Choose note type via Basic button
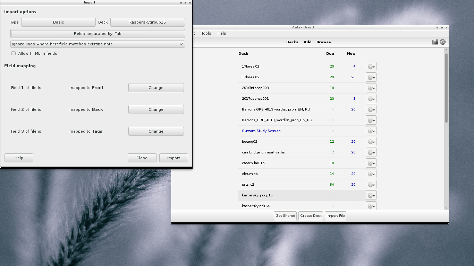Screen dimensions: 474x266 (58, 22)
